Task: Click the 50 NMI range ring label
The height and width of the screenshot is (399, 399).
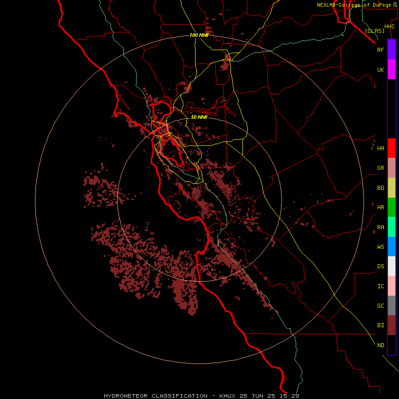Action: (199, 117)
